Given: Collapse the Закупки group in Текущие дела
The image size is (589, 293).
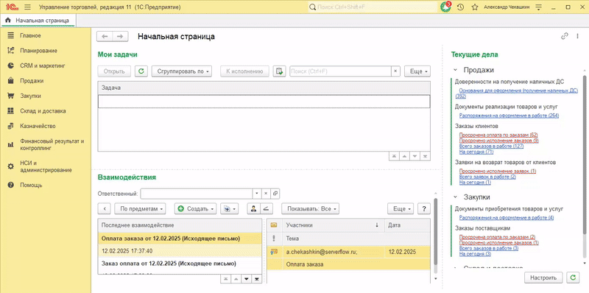Looking at the screenshot, I should pos(455,197).
